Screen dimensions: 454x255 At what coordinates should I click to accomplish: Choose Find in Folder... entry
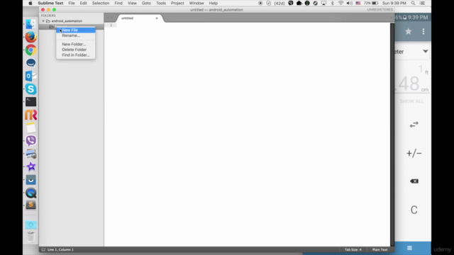click(x=76, y=55)
